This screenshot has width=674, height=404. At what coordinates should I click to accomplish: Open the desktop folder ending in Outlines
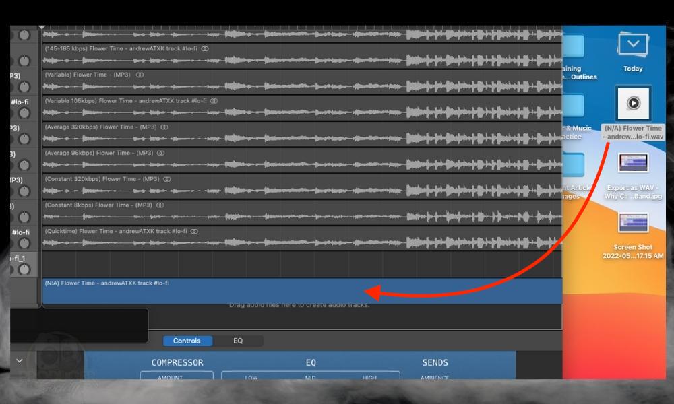tap(574, 46)
